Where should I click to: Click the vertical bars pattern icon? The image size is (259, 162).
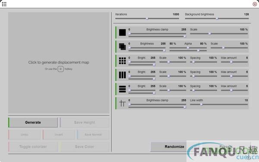coord(123,75)
